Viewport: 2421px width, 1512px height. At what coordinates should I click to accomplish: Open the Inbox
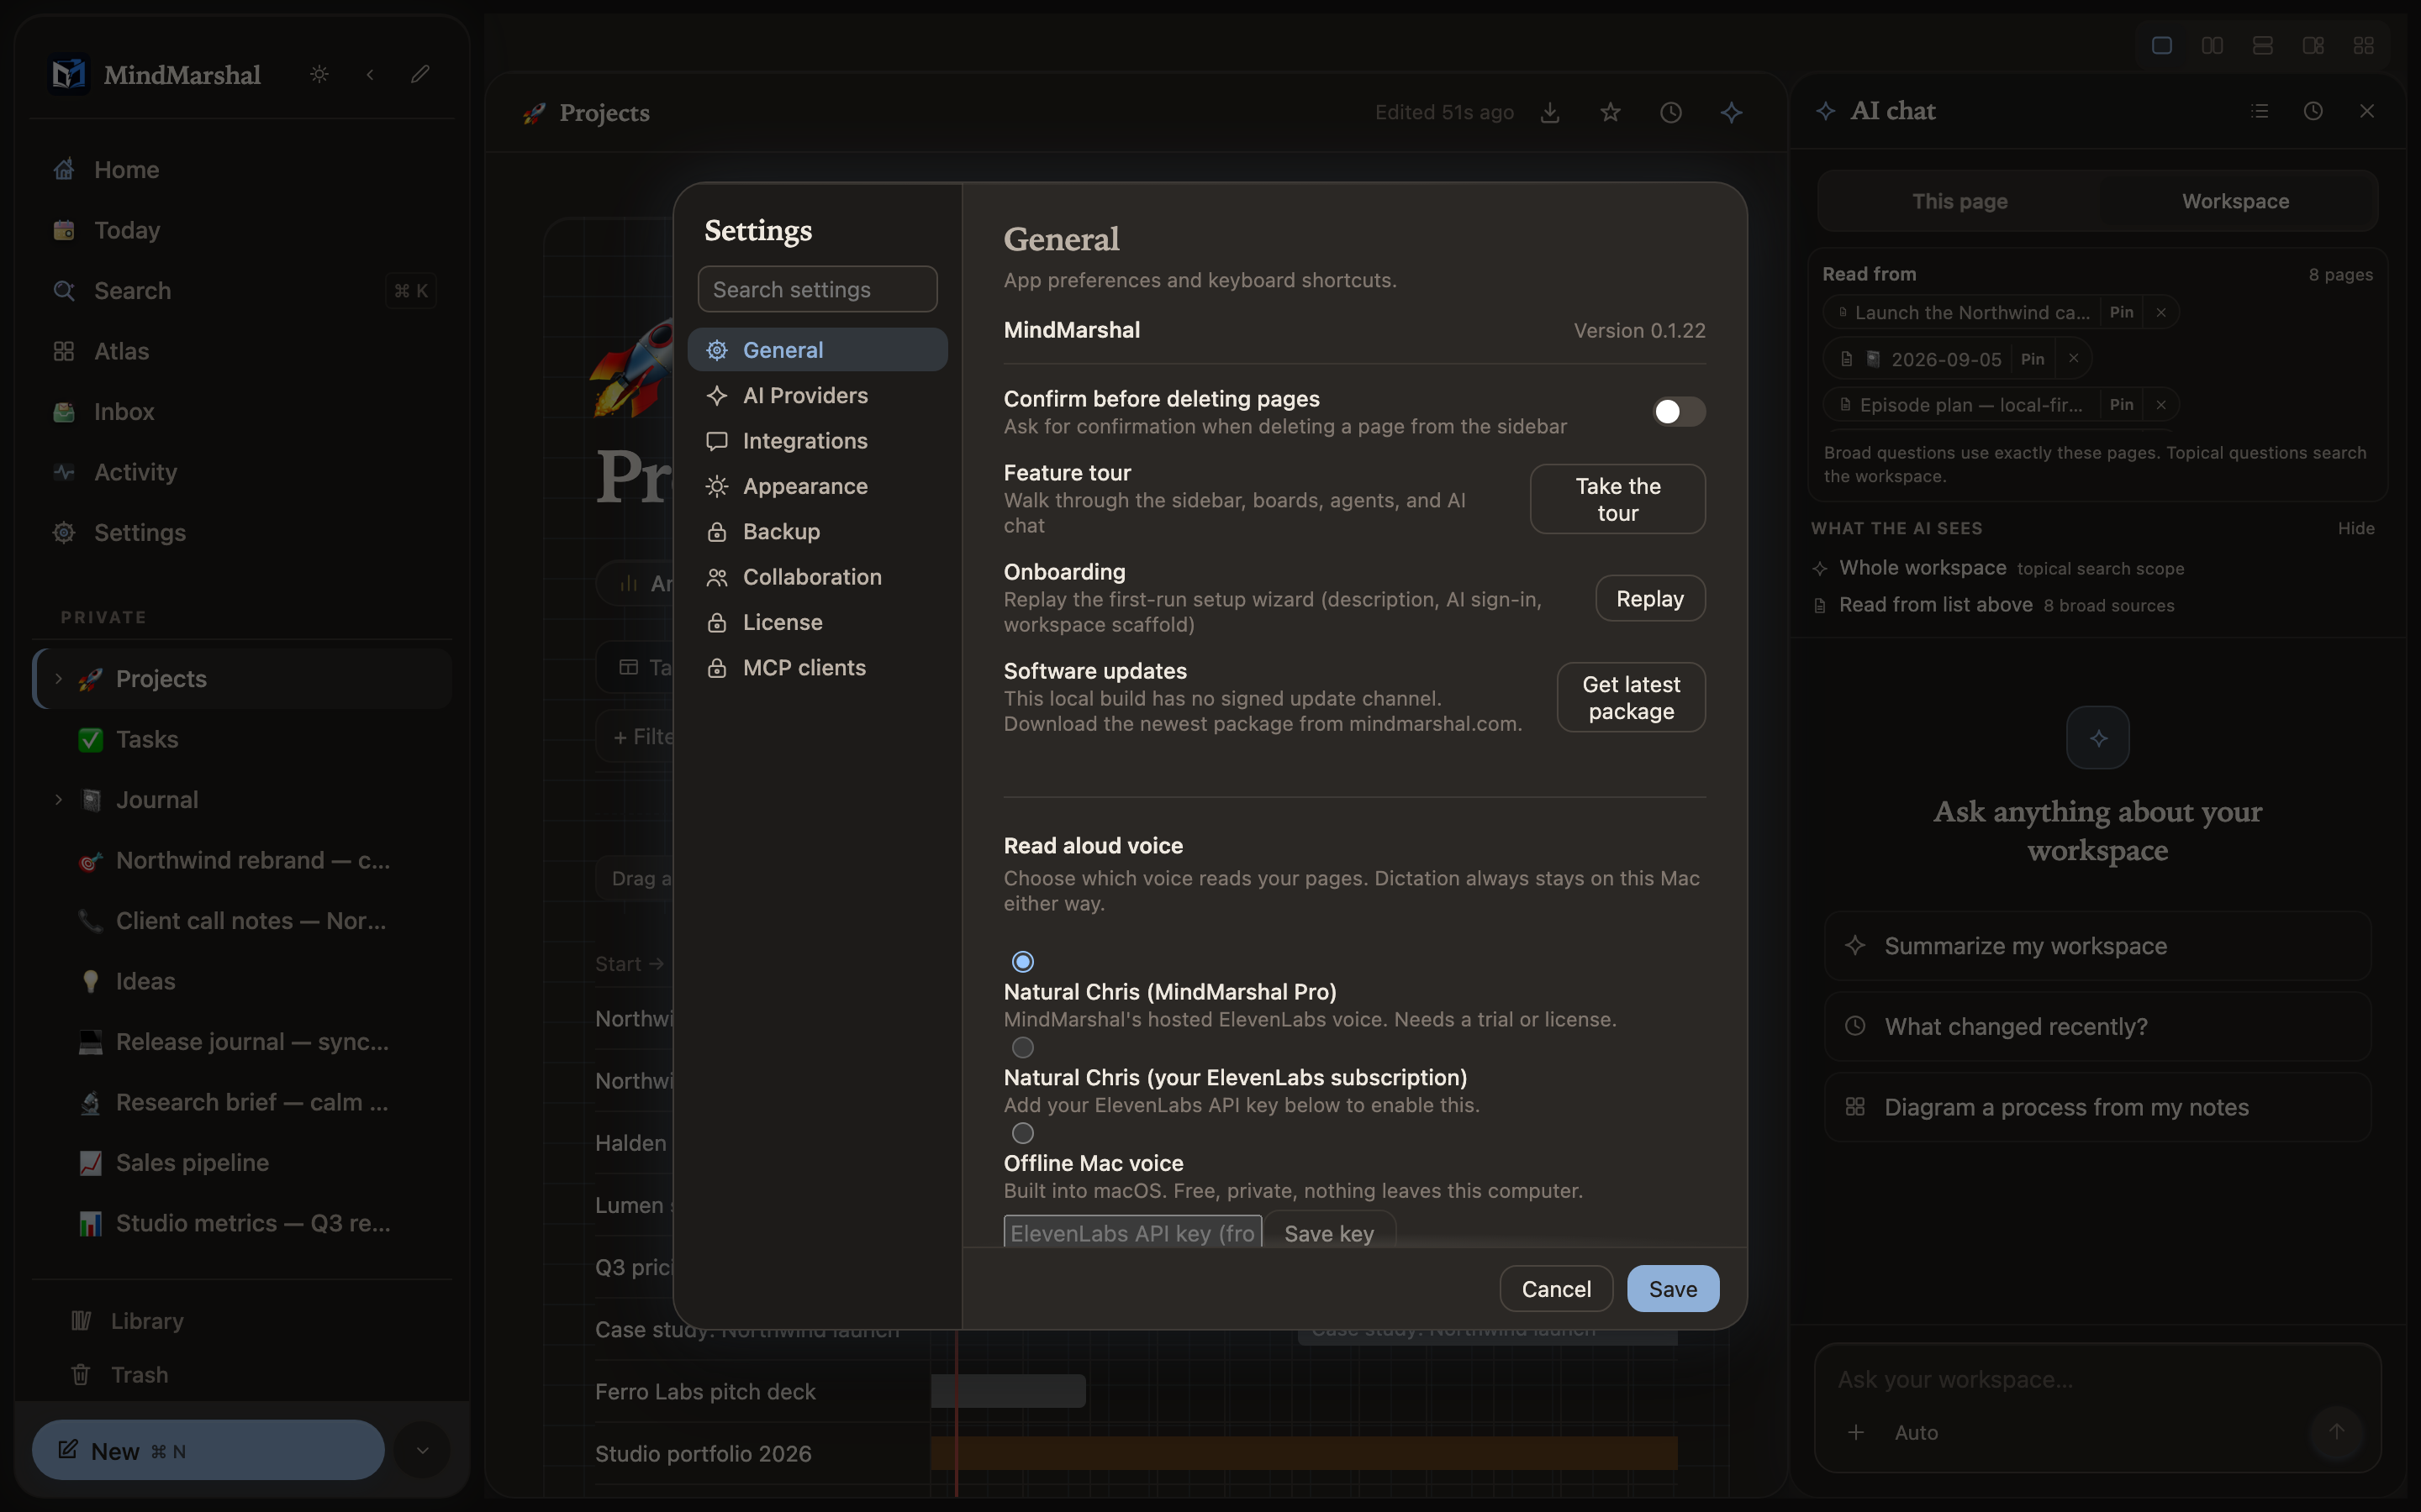point(242,412)
